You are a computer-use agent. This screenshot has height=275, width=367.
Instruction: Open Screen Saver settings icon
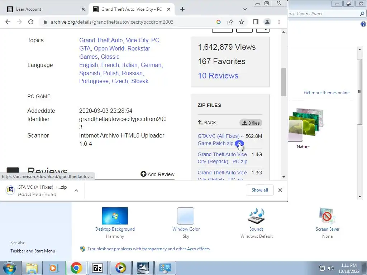[327, 216]
